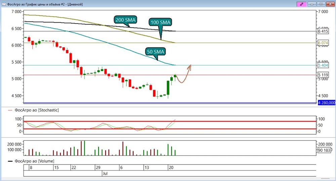
Task: Click the pink chain link anchor icon
Action: point(301,4)
